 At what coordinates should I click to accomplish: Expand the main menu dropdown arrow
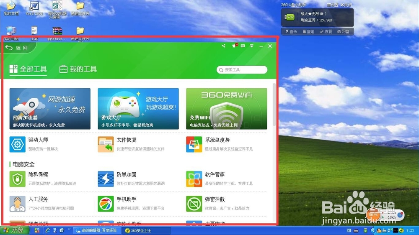pos(252,46)
